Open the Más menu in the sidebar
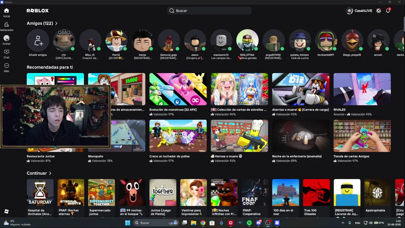405x228 pixels. 6,68
